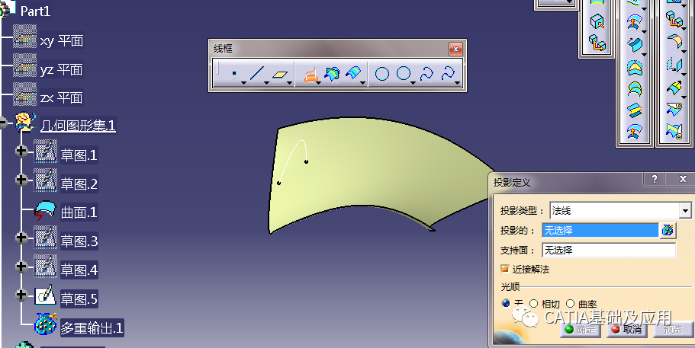Viewport: 695px width, 348px height.
Task: Open the Parallel Curve dropdown arrow
Action: pos(363,83)
